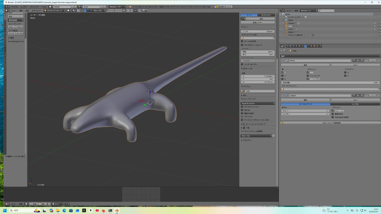
Task: Open the Modifiers wrench properties tab
Action: [305, 46]
